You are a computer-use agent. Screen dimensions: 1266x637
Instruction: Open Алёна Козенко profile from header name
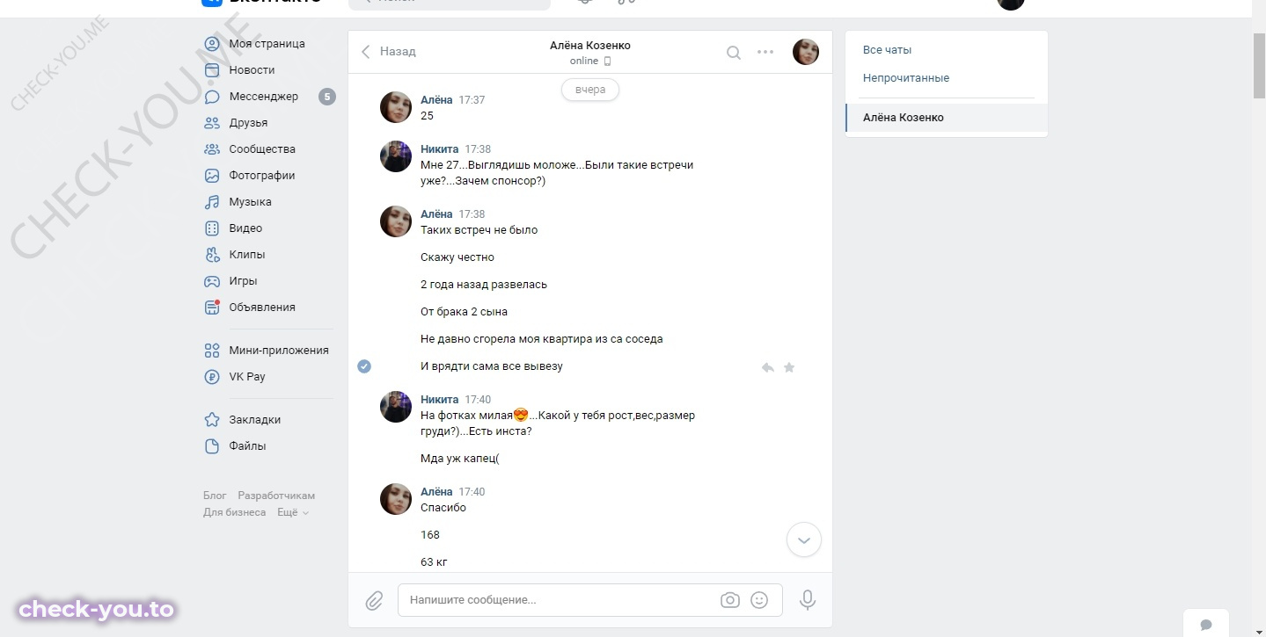590,46
